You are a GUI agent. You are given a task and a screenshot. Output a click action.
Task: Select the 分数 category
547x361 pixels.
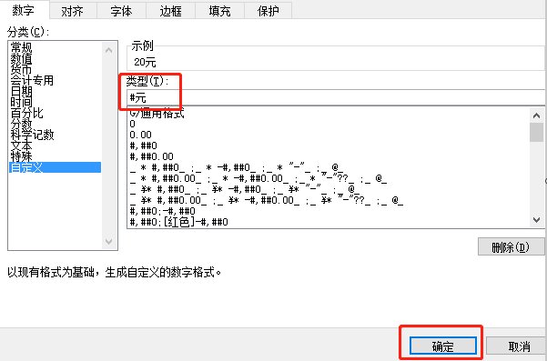click(x=21, y=124)
